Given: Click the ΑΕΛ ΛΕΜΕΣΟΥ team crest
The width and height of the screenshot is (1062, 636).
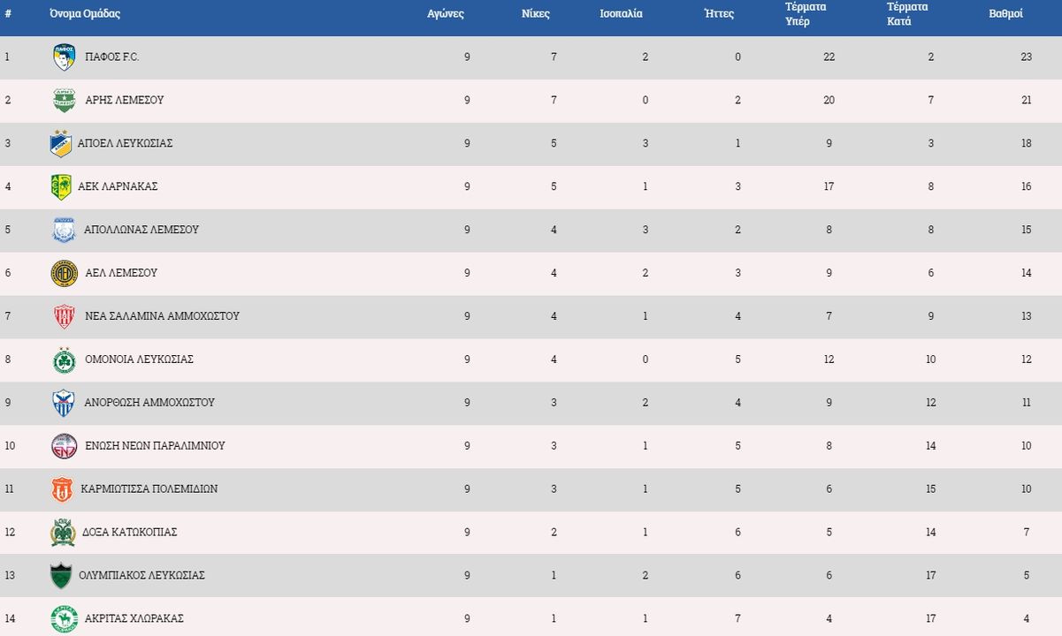Looking at the screenshot, I should click(x=64, y=273).
